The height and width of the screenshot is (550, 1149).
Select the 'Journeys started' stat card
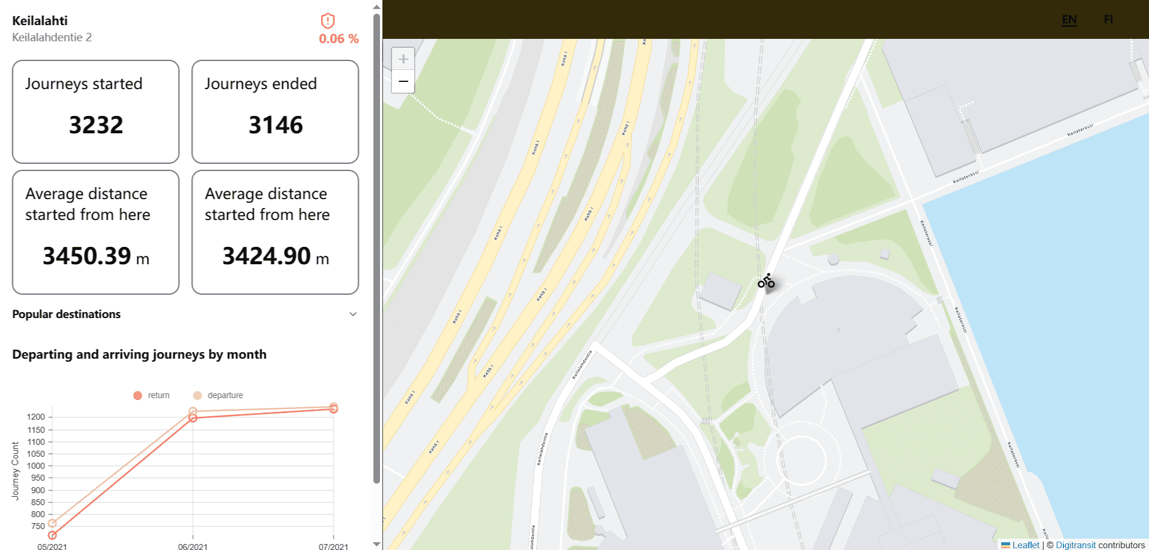[95, 111]
